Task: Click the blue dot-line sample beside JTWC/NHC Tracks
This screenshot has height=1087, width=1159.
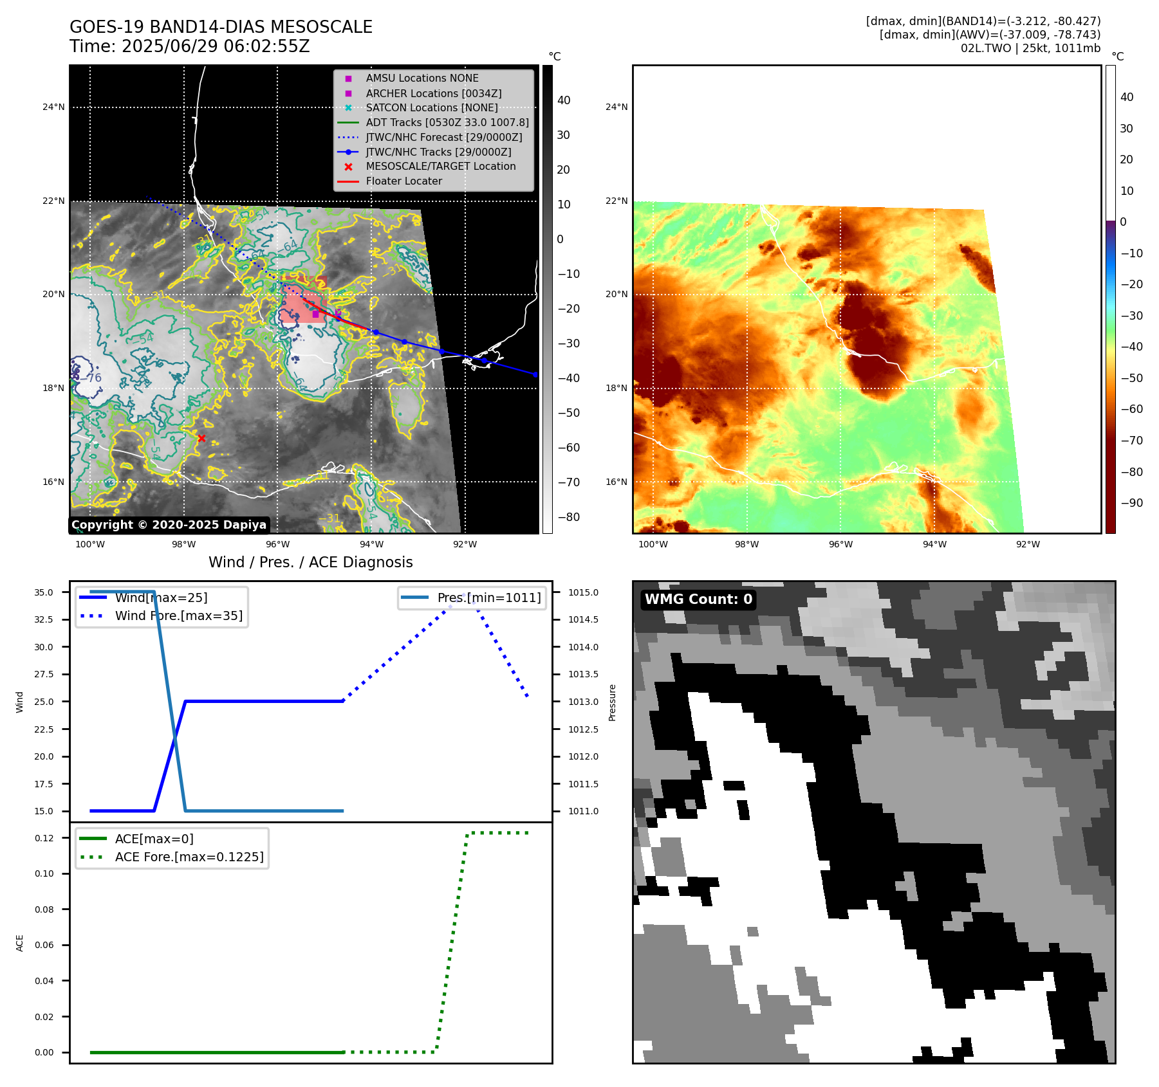Action: click(348, 152)
